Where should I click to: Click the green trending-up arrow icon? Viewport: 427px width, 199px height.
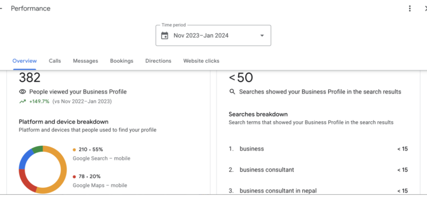22,101
